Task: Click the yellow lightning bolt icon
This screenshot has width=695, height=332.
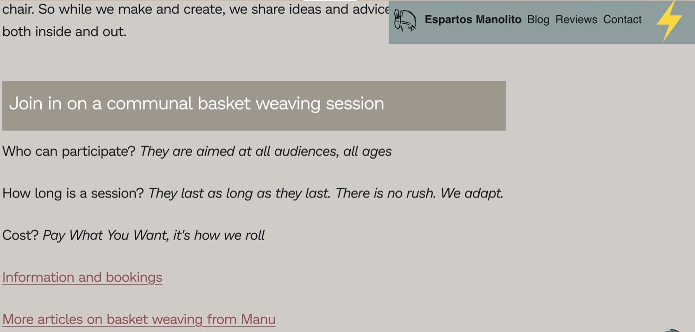Action: [x=670, y=20]
